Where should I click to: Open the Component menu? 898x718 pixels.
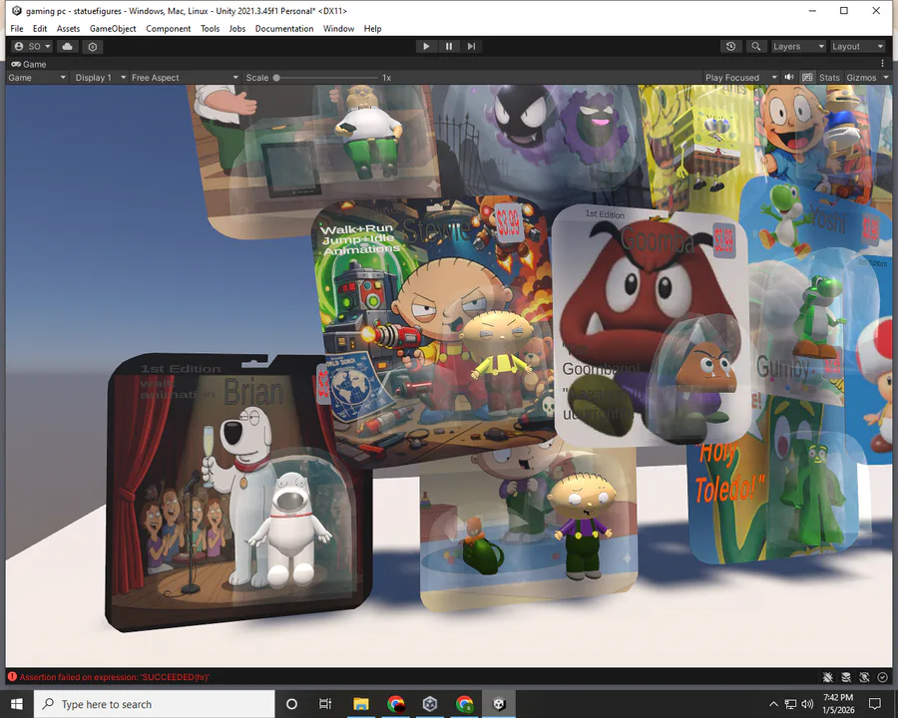tap(168, 29)
